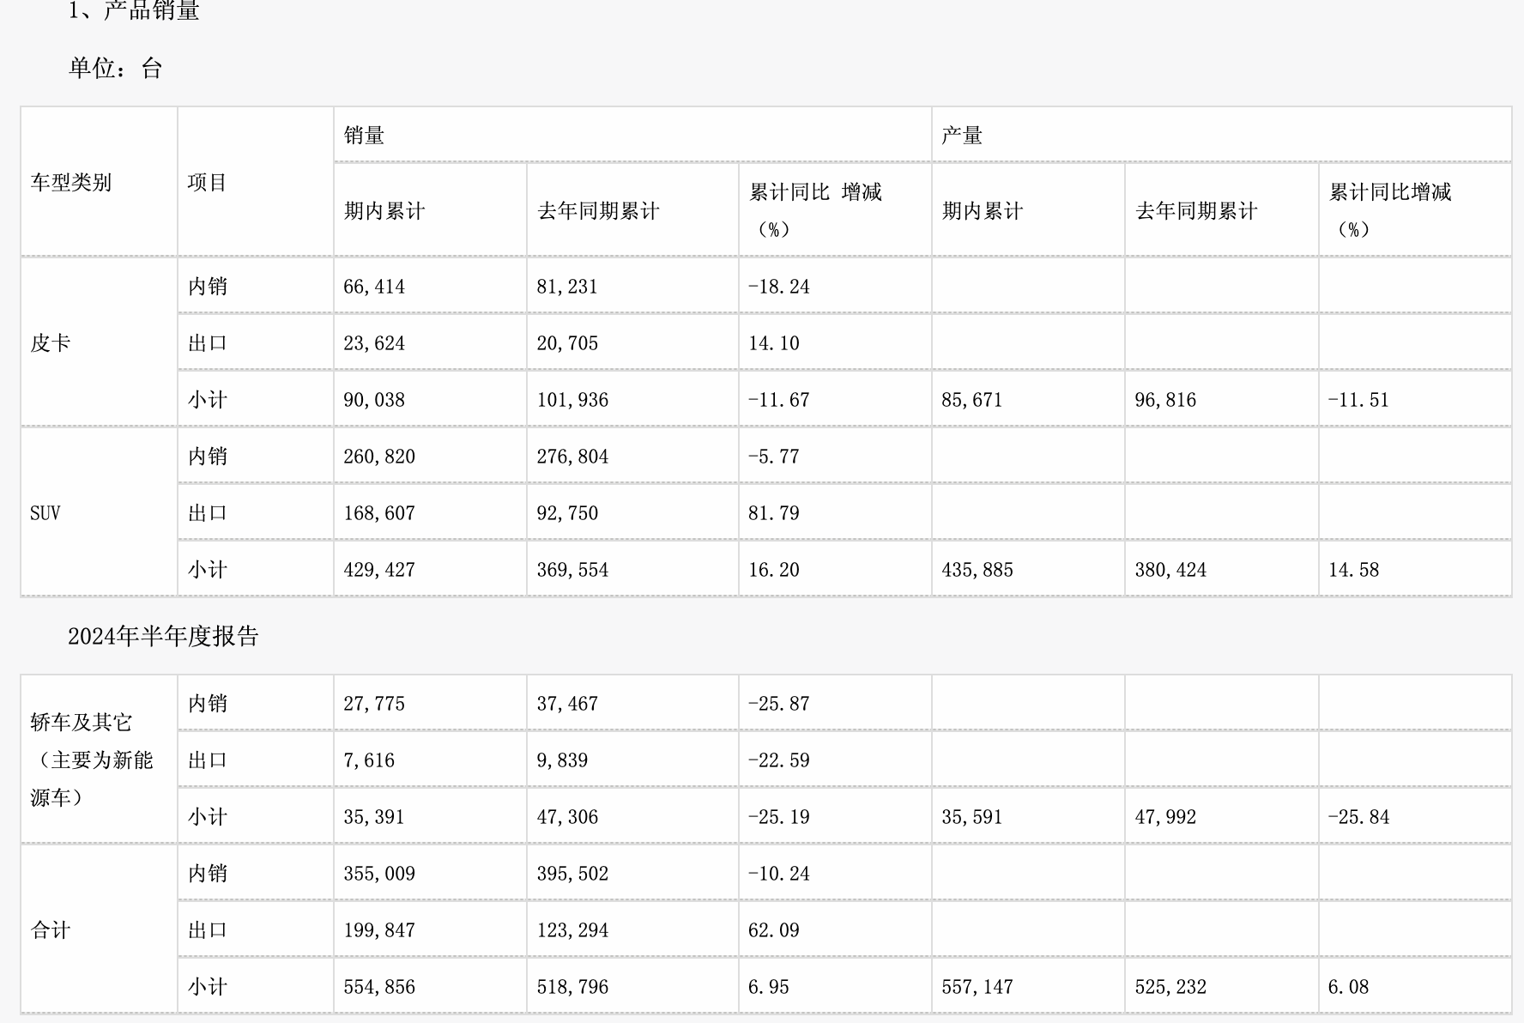
Task: Click the value 101,936
Action: [572, 400]
